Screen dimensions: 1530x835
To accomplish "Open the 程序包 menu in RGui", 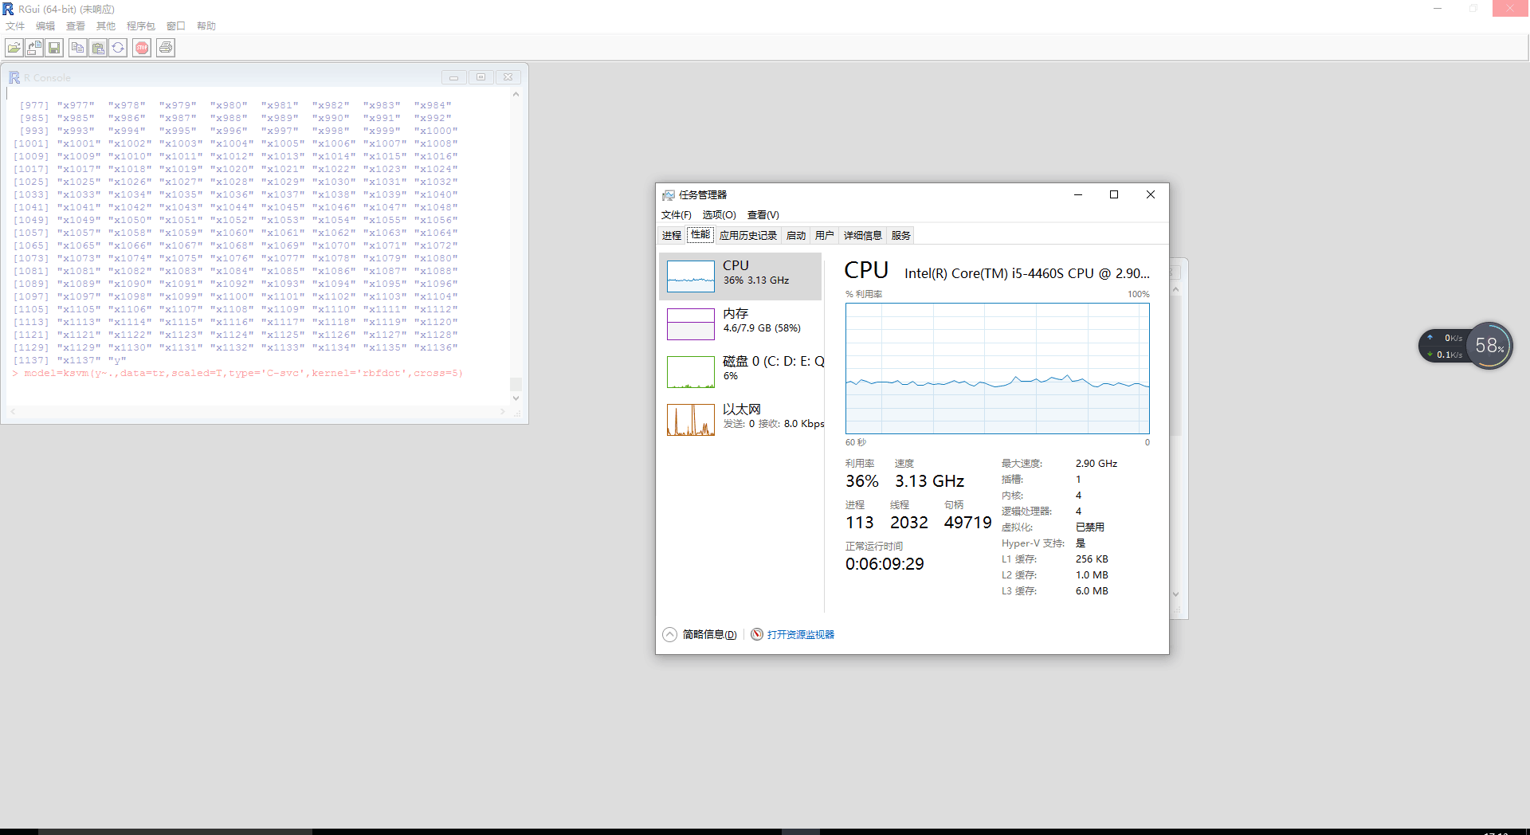I will (141, 26).
